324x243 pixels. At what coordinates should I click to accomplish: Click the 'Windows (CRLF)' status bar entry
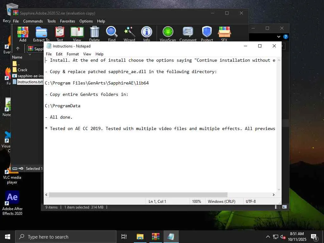point(221,201)
